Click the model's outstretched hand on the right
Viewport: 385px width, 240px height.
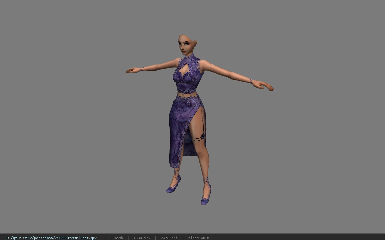(263, 85)
